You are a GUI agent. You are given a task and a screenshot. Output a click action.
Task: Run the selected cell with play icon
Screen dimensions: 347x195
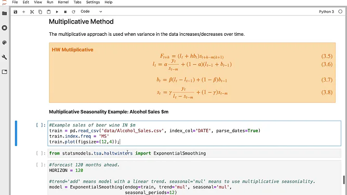tap(57, 12)
